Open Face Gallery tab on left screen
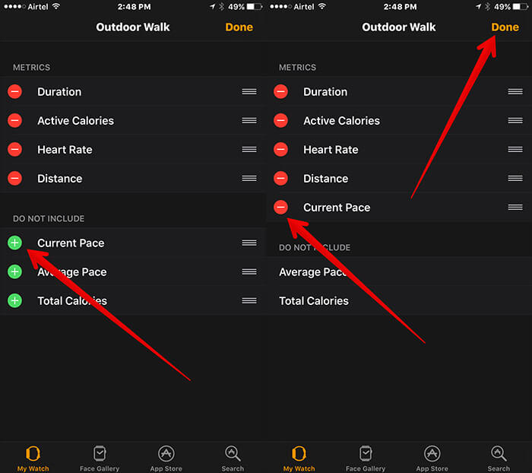 [100, 459]
